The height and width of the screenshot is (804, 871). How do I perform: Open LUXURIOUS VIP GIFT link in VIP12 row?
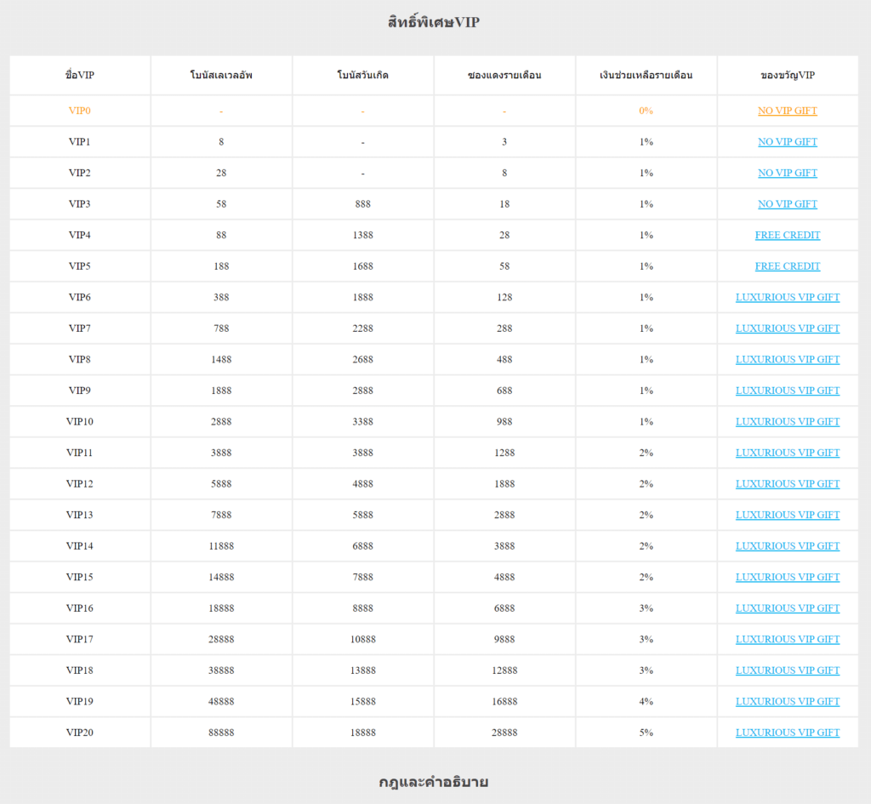point(787,483)
